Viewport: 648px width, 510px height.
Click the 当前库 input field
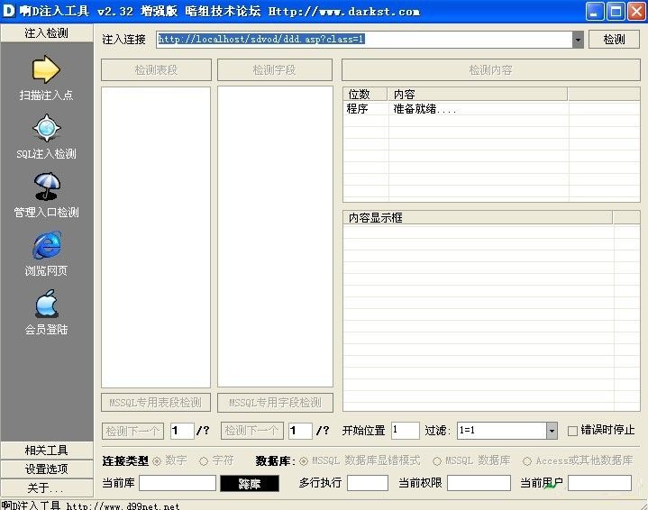point(178,483)
